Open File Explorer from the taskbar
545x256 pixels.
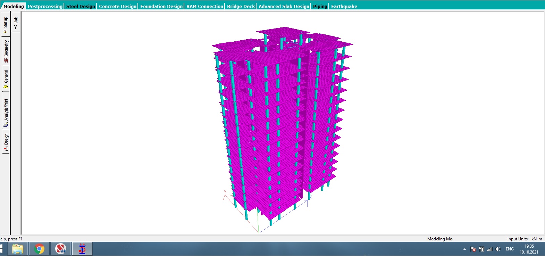pos(18,249)
